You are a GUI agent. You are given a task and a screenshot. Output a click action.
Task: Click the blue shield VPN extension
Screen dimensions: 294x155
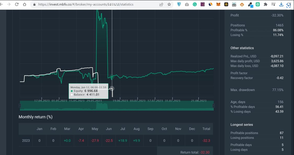click(179, 4)
